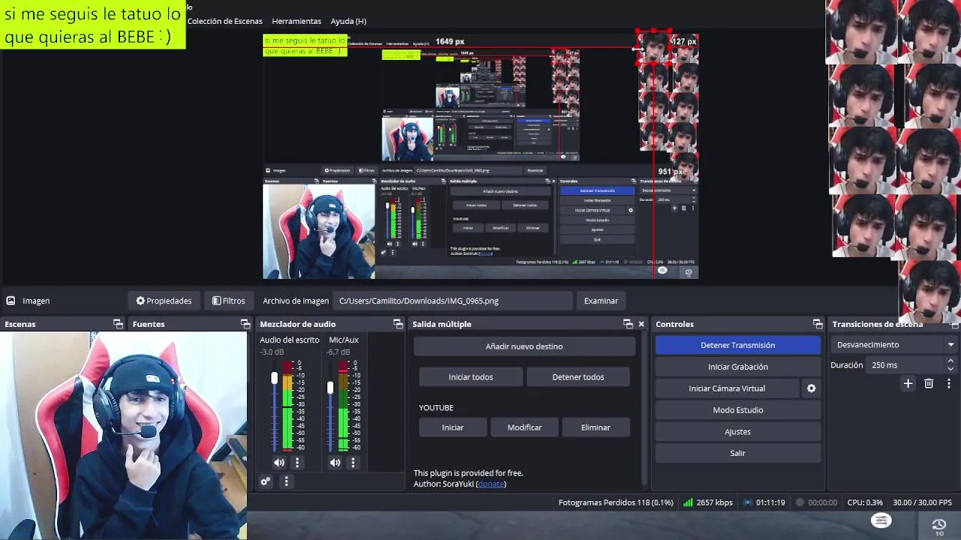
Task: Open Propiedades of the selected source
Action: pos(164,301)
